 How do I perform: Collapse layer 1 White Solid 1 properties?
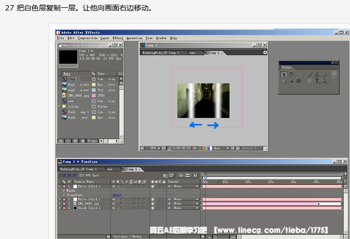coord(60,186)
